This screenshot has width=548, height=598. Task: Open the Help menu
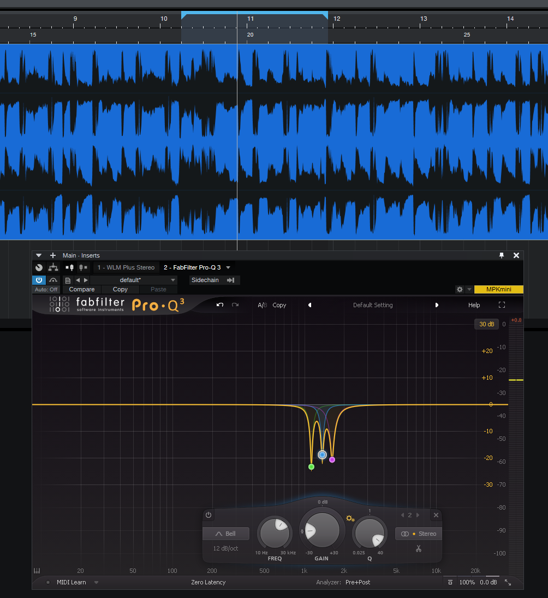point(474,305)
